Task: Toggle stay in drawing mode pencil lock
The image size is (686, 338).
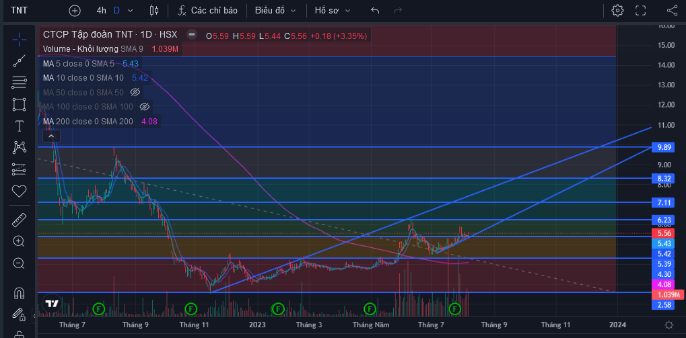Action: [18, 314]
